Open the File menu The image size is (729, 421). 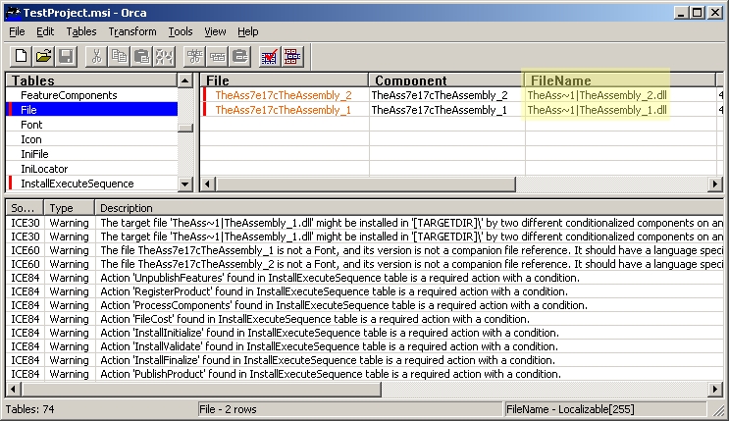18,31
